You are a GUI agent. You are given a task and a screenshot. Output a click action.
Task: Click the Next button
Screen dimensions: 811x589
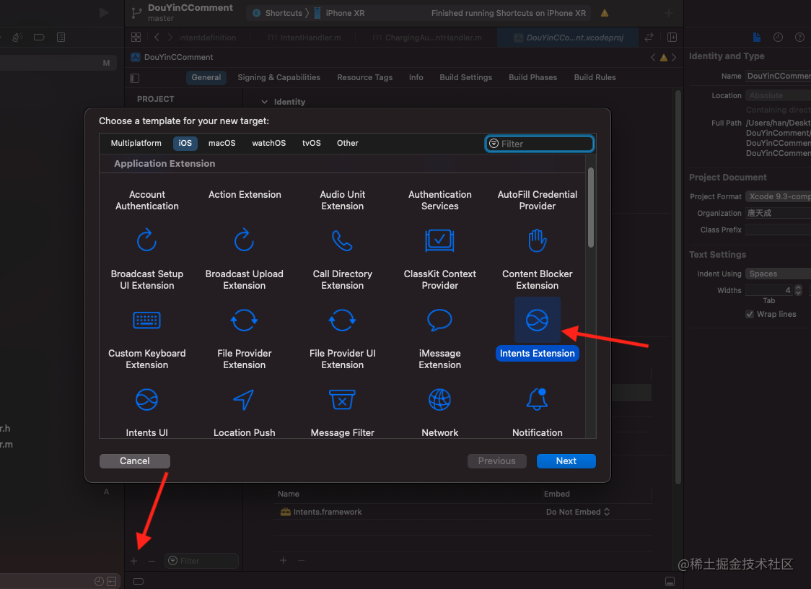(566, 461)
